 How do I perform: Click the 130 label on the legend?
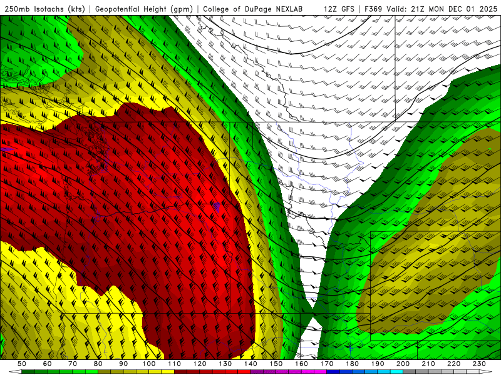pos(225,364)
